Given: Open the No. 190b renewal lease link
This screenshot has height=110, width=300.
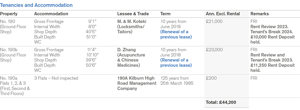Looking at the screenshot, I should (x=176, y=63).
